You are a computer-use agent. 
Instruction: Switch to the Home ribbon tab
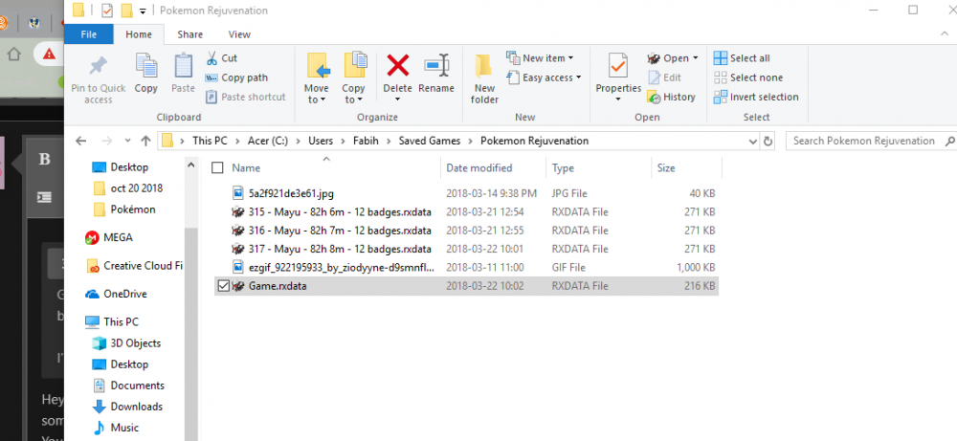point(139,34)
